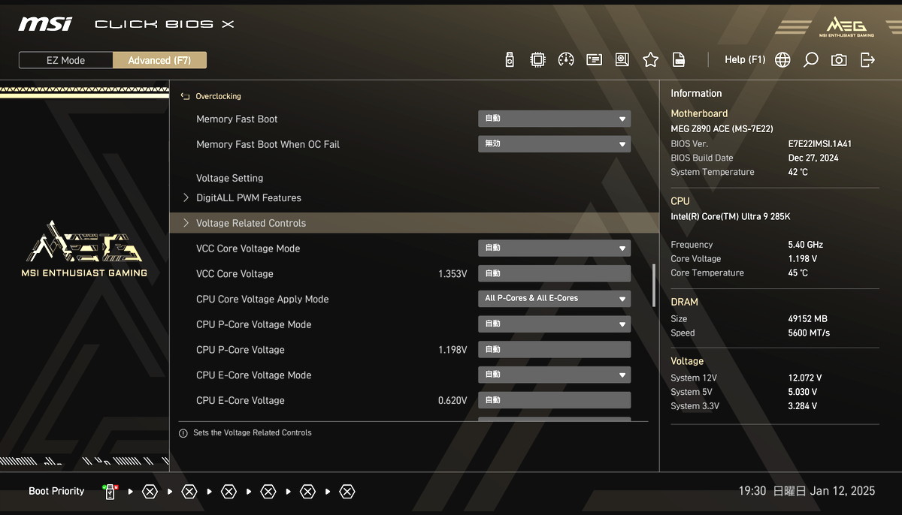Select the Advanced (F7) tab
The height and width of the screenshot is (515, 902).
(x=159, y=60)
